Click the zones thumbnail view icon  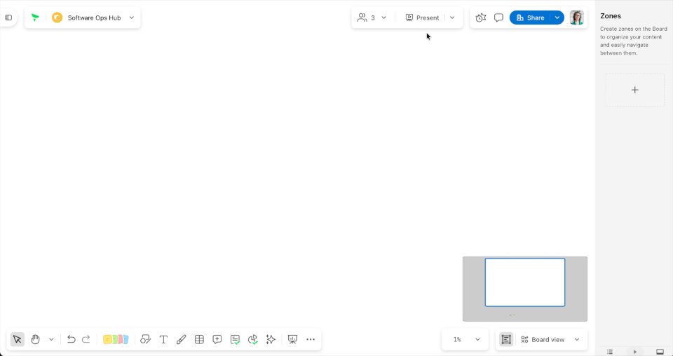coord(660,352)
